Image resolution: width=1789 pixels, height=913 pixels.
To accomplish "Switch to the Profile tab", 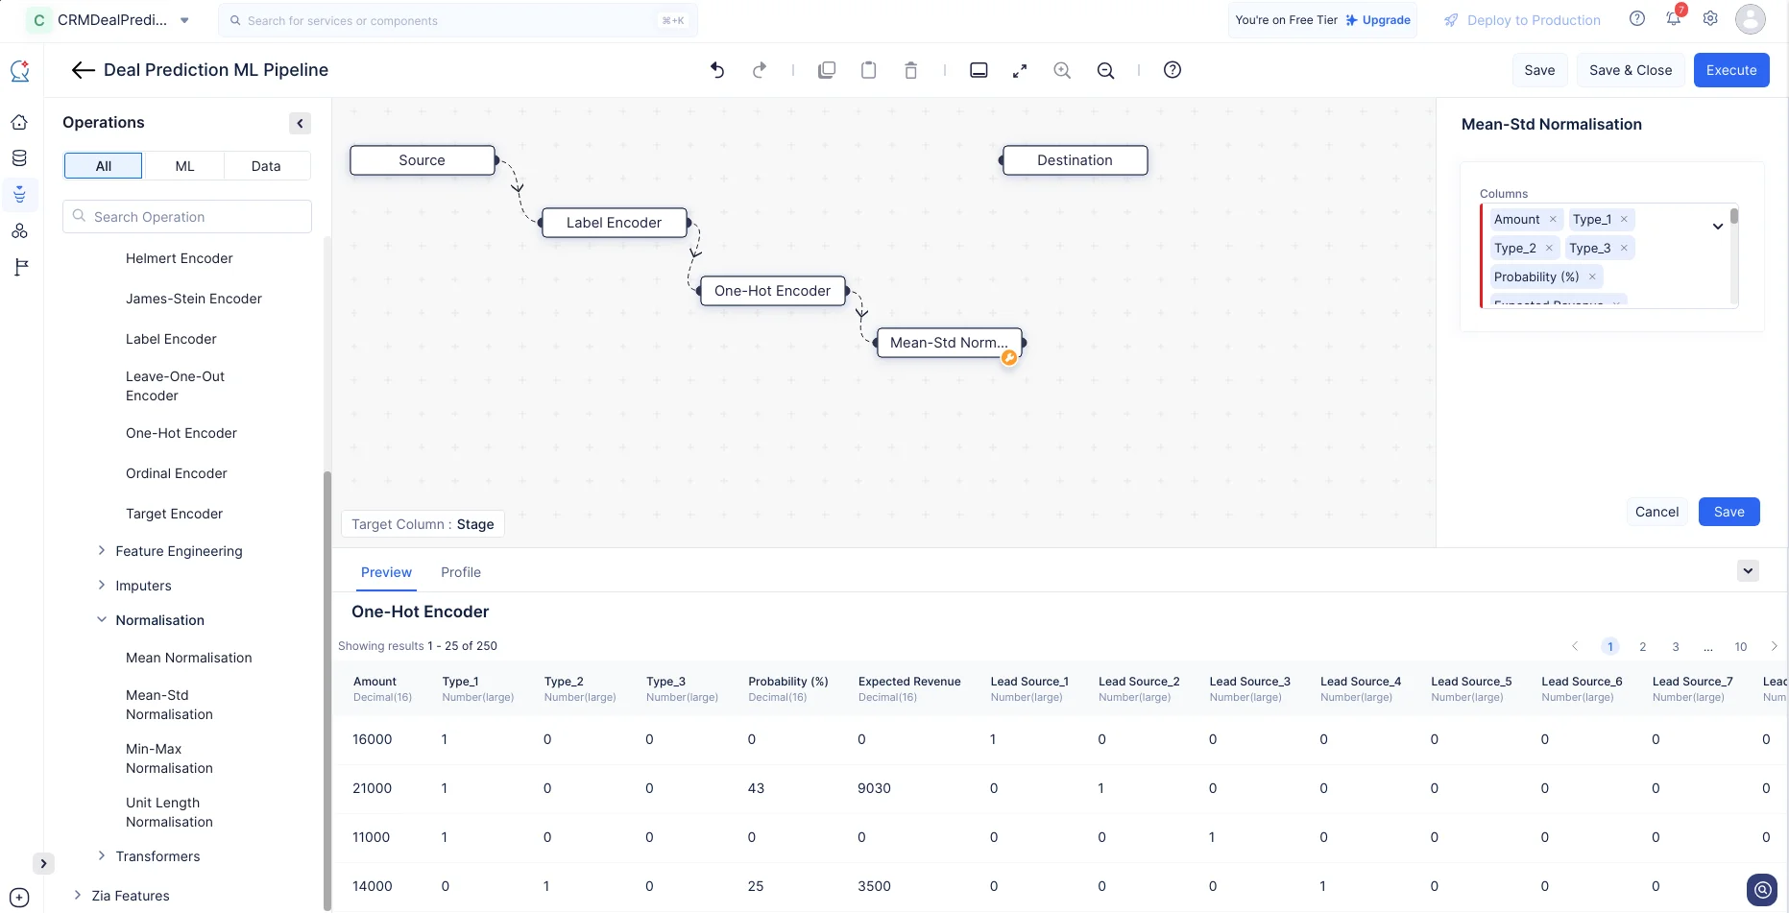I will [461, 572].
